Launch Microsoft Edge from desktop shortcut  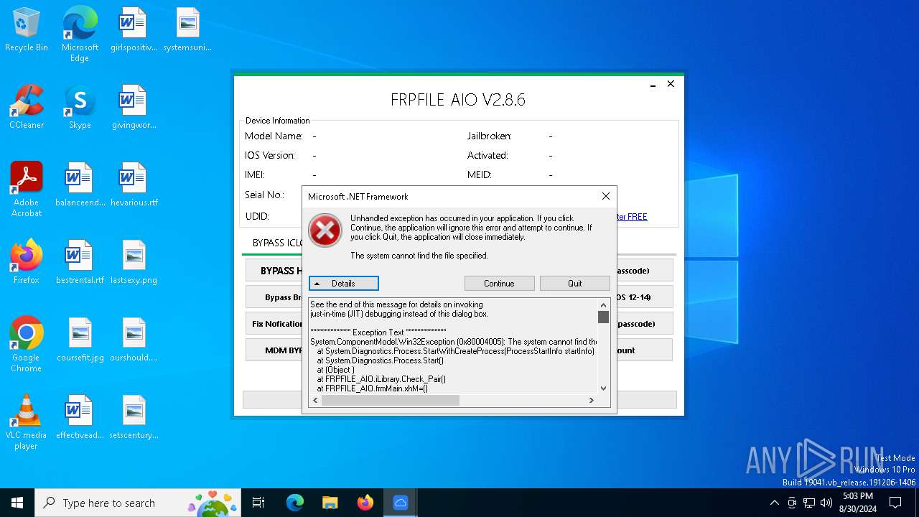coord(80,34)
